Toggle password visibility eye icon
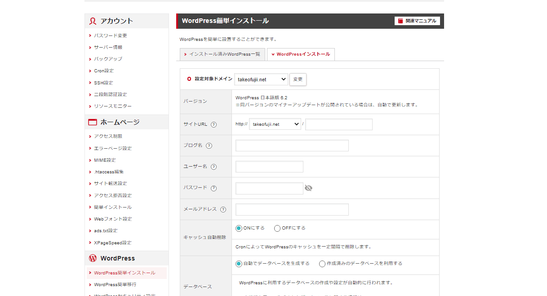 pos(308,188)
